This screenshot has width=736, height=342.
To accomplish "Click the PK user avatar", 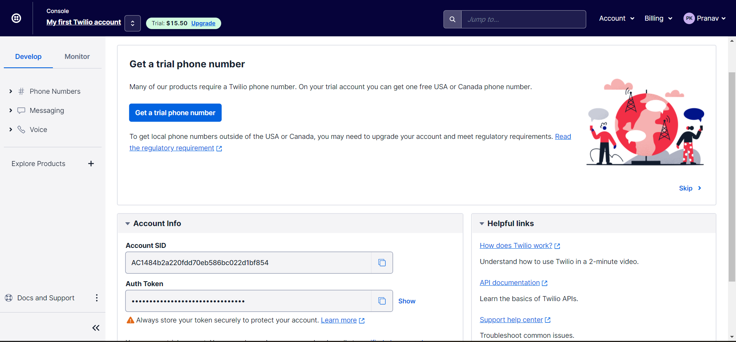I will tap(689, 18).
